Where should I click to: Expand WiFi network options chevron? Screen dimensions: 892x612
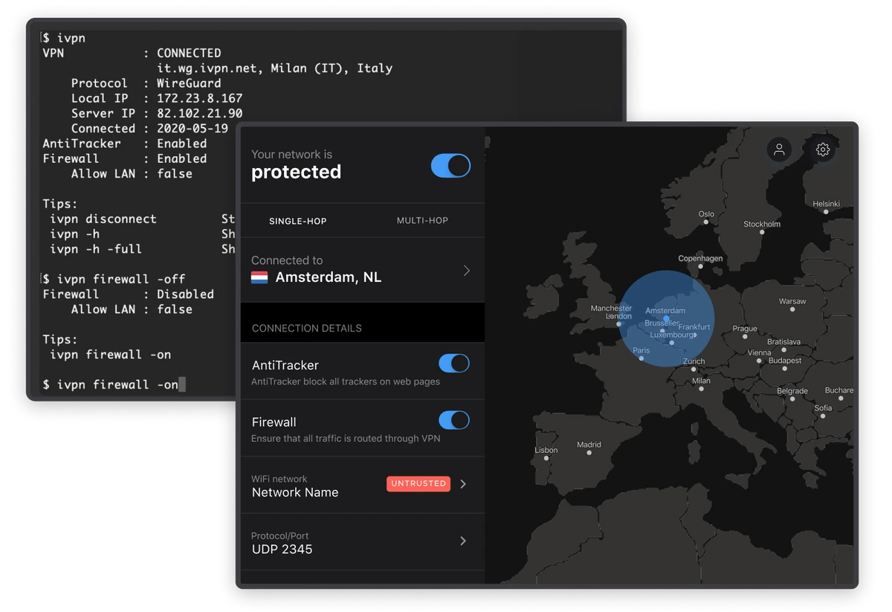pos(463,484)
